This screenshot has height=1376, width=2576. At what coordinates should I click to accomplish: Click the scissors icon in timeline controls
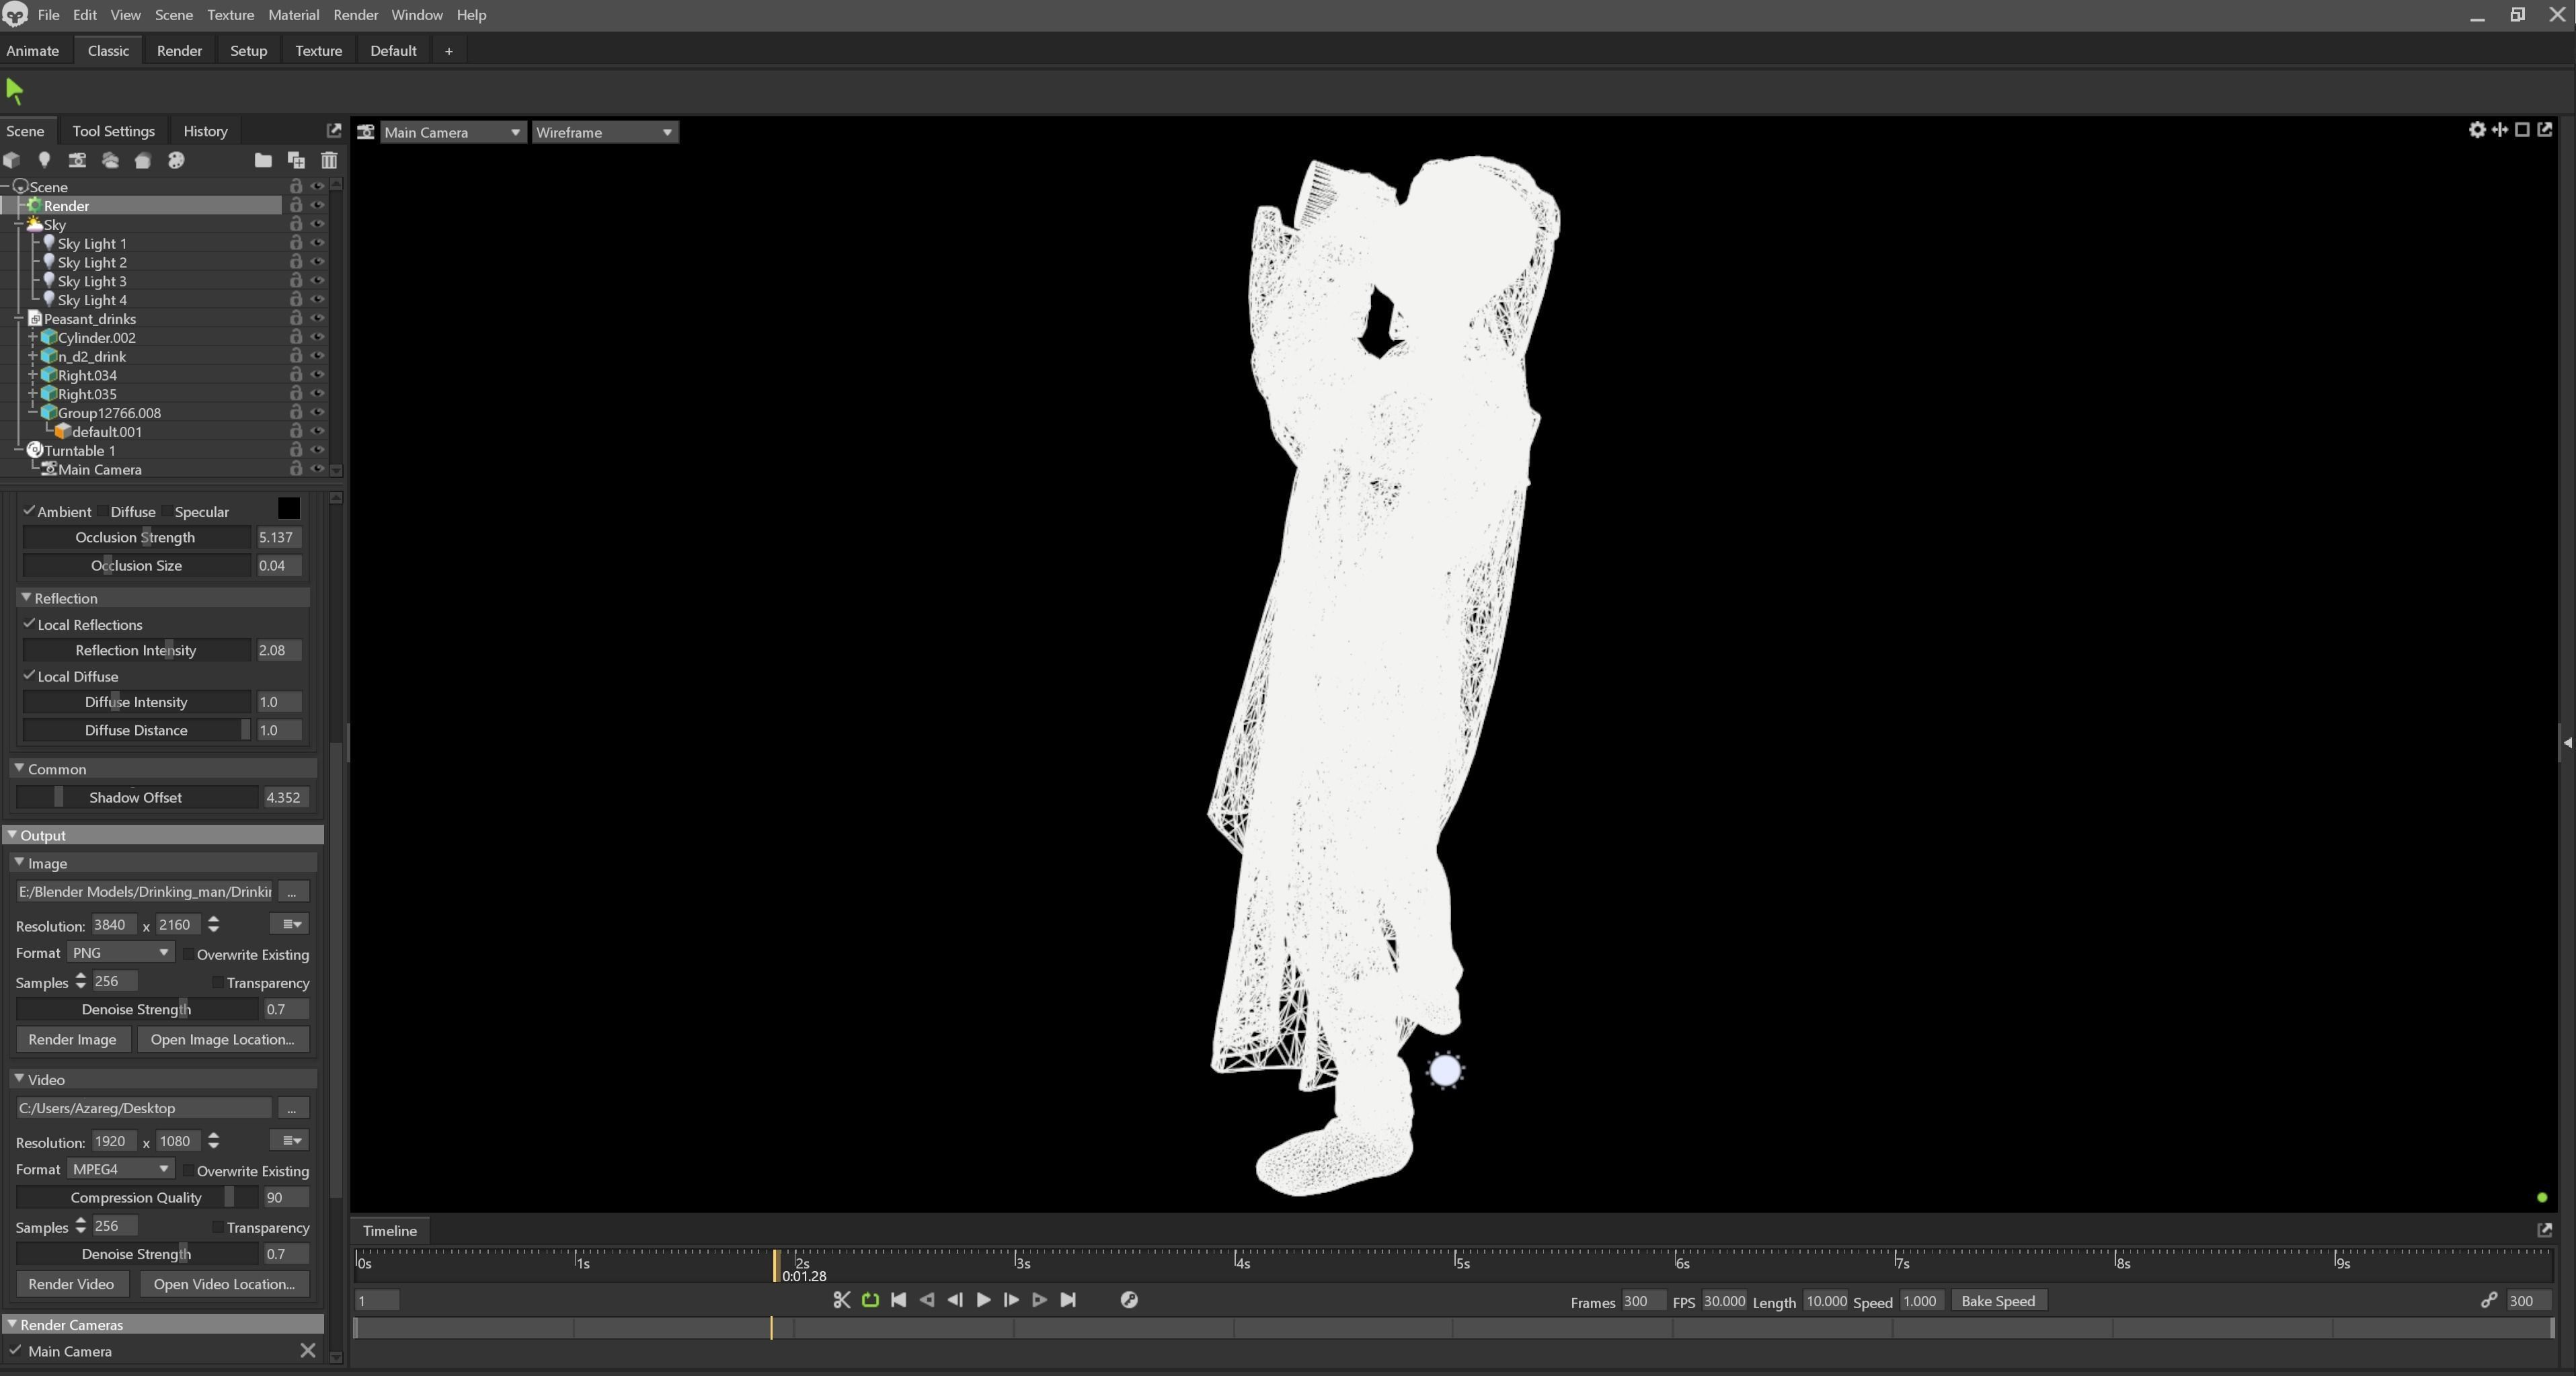[841, 1300]
